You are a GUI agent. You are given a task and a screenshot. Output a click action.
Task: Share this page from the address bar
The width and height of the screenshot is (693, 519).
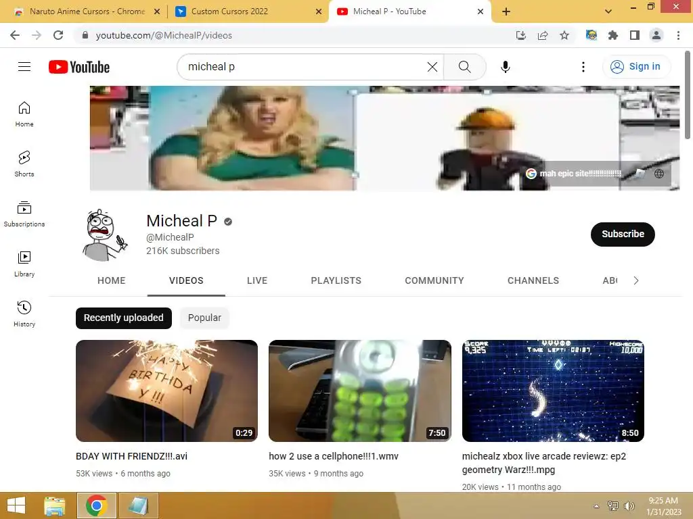[x=543, y=35]
